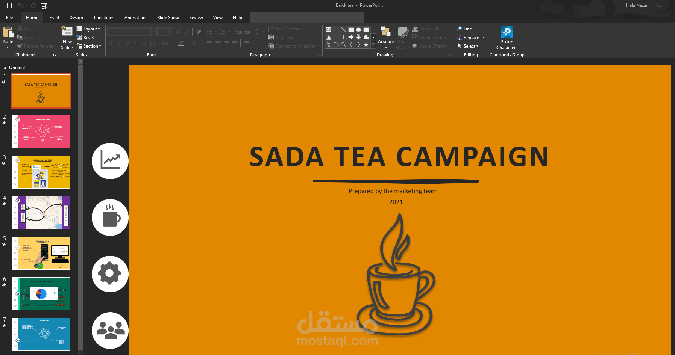The width and height of the screenshot is (675, 355).
Task: Select slide 1 thumbnail
Action: 41,91
